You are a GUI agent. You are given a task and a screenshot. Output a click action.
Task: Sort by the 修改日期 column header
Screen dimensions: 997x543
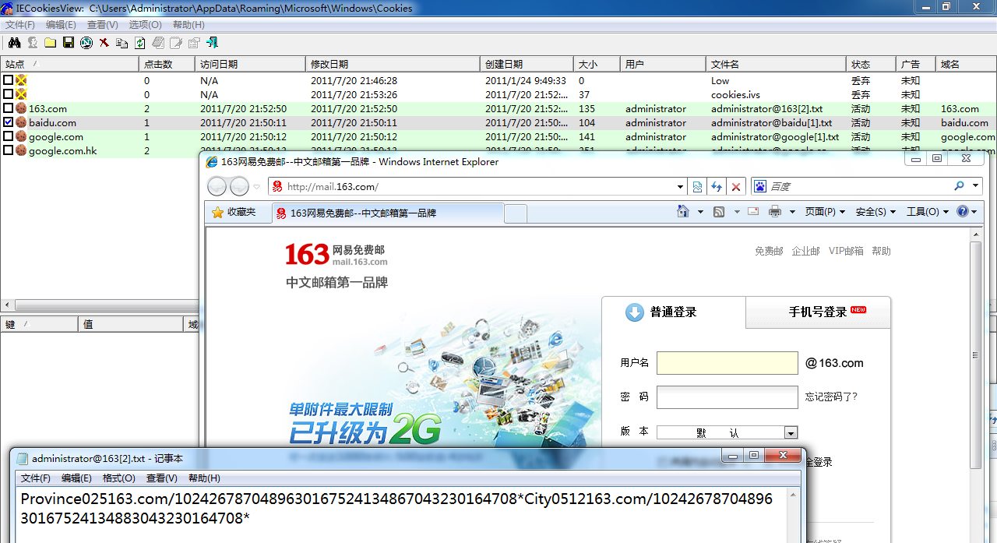coord(393,64)
